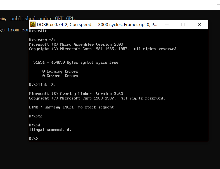
Task: Click the 'D:\>t2' command line
Action: tap(36, 116)
